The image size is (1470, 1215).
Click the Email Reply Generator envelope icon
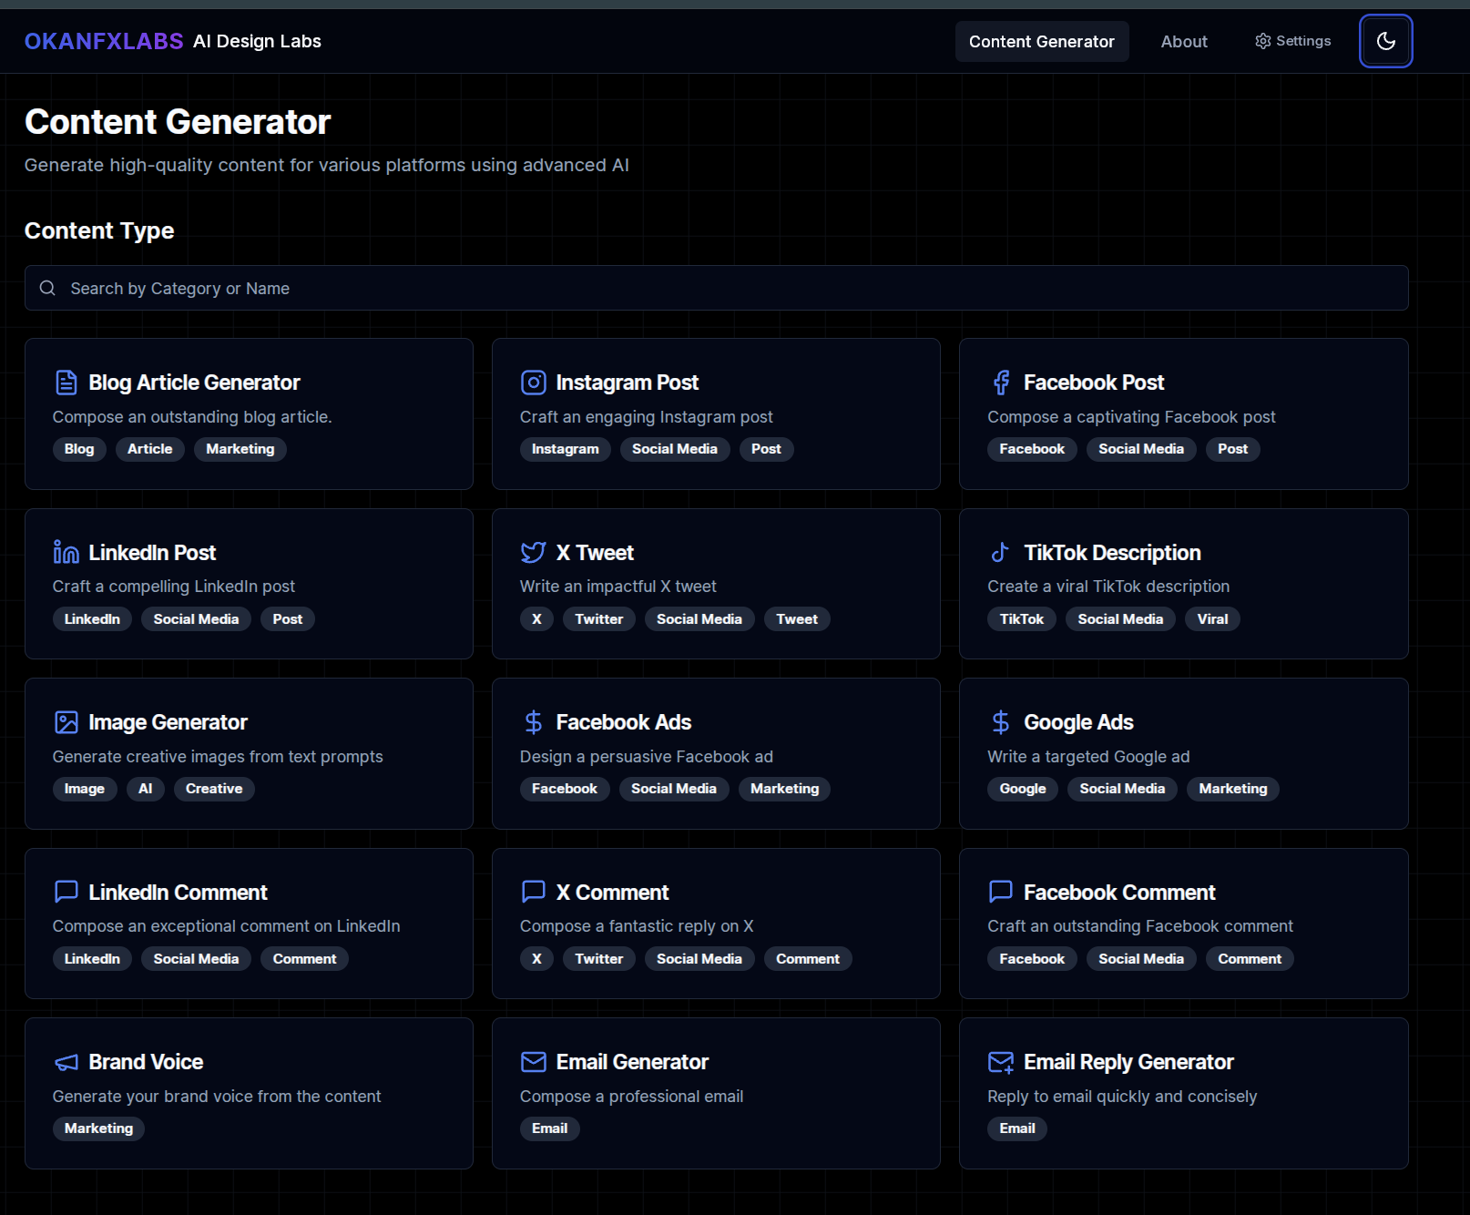click(x=1001, y=1062)
